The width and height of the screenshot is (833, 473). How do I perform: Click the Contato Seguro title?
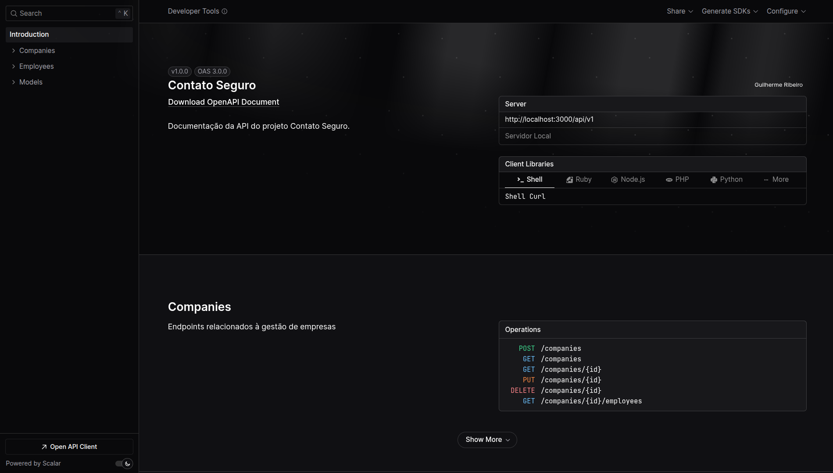point(212,85)
